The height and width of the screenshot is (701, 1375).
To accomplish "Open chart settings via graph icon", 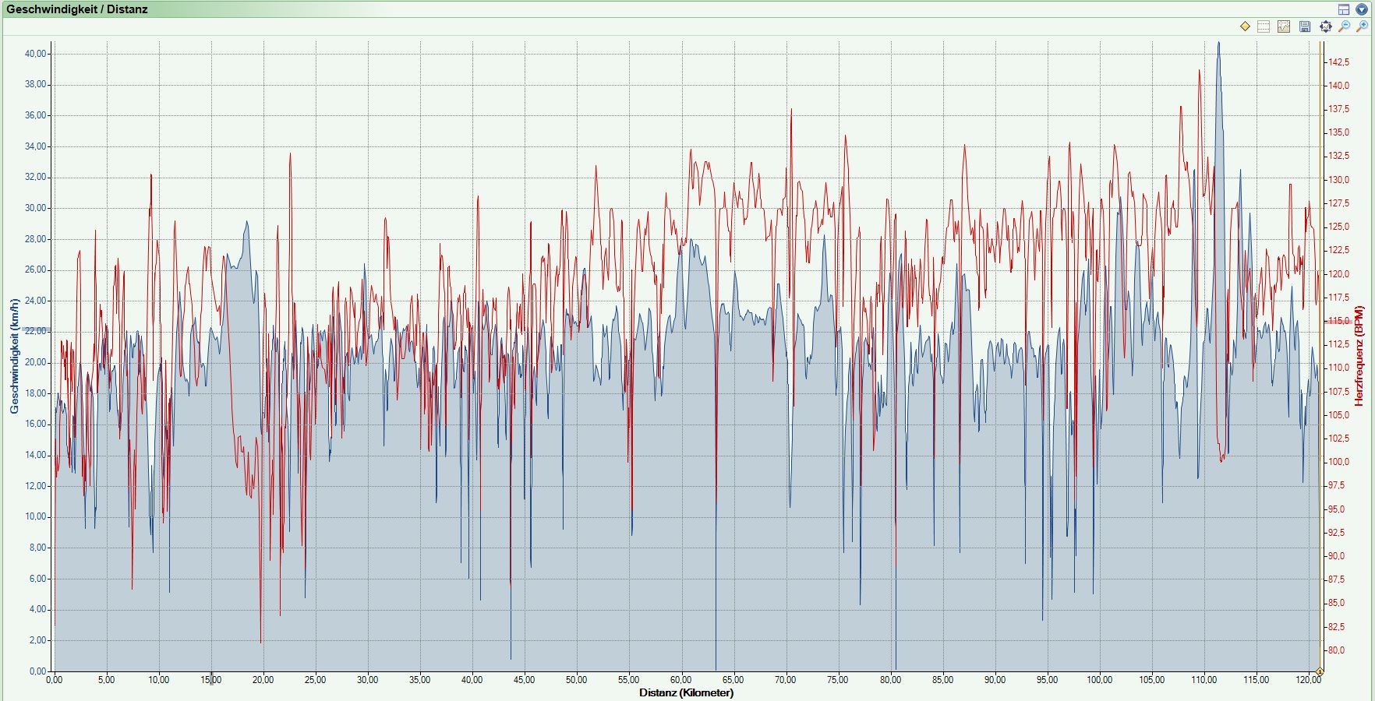I will coord(1285,26).
